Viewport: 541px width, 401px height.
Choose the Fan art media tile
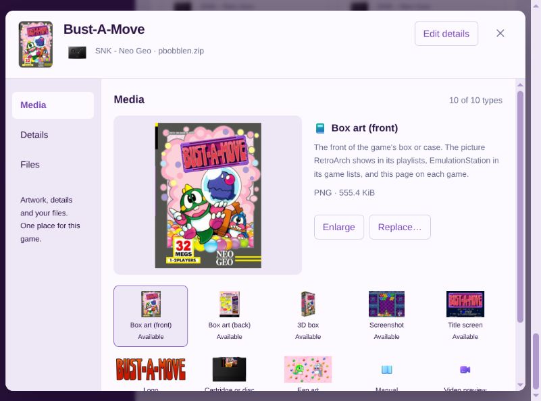coord(308,372)
